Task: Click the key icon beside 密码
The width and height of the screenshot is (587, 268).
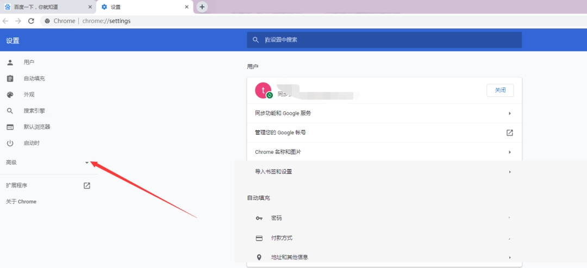Action: [259, 218]
